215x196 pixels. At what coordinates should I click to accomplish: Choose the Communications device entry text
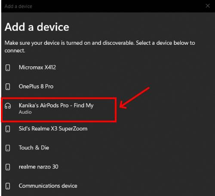(x=48, y=186)
